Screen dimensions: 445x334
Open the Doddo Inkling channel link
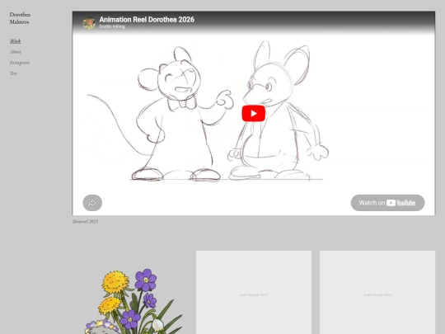coord(112,26)
